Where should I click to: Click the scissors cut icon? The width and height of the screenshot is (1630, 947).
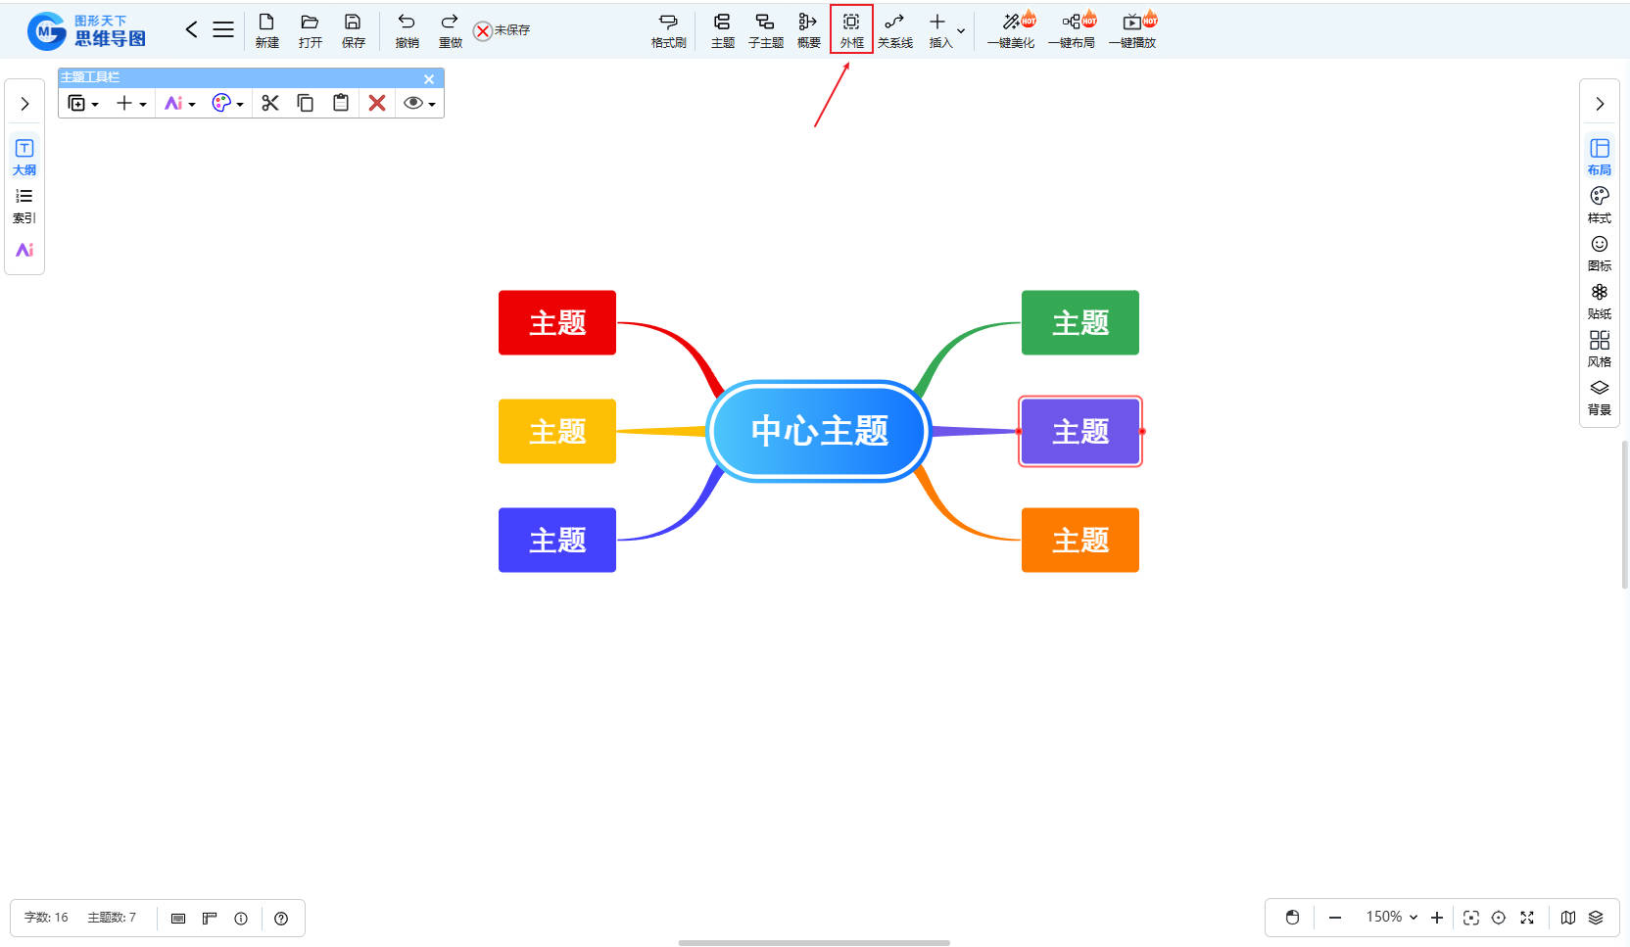coord(270,103)
